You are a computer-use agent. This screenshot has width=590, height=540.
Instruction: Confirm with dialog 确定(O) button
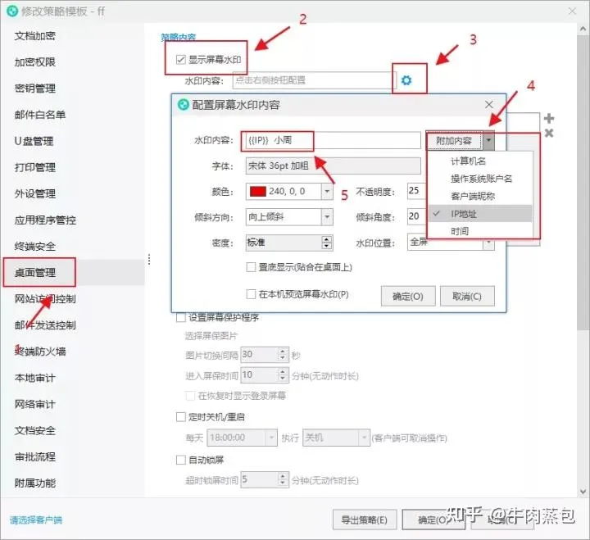408,296
